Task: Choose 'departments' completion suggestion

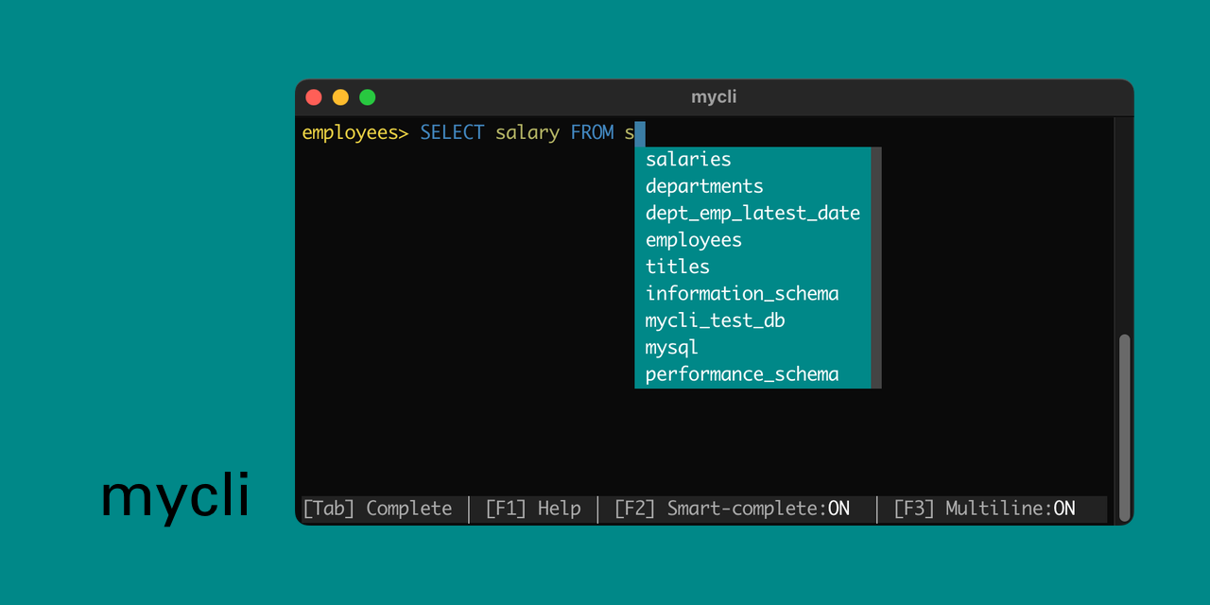Action: pos(752,186)
